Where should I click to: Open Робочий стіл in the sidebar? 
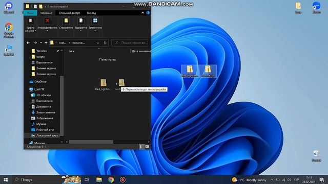pyautogui.click(x=45, y=129)
